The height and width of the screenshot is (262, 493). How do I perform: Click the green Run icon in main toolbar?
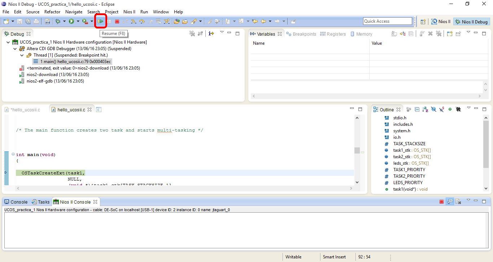click(71, 22)
